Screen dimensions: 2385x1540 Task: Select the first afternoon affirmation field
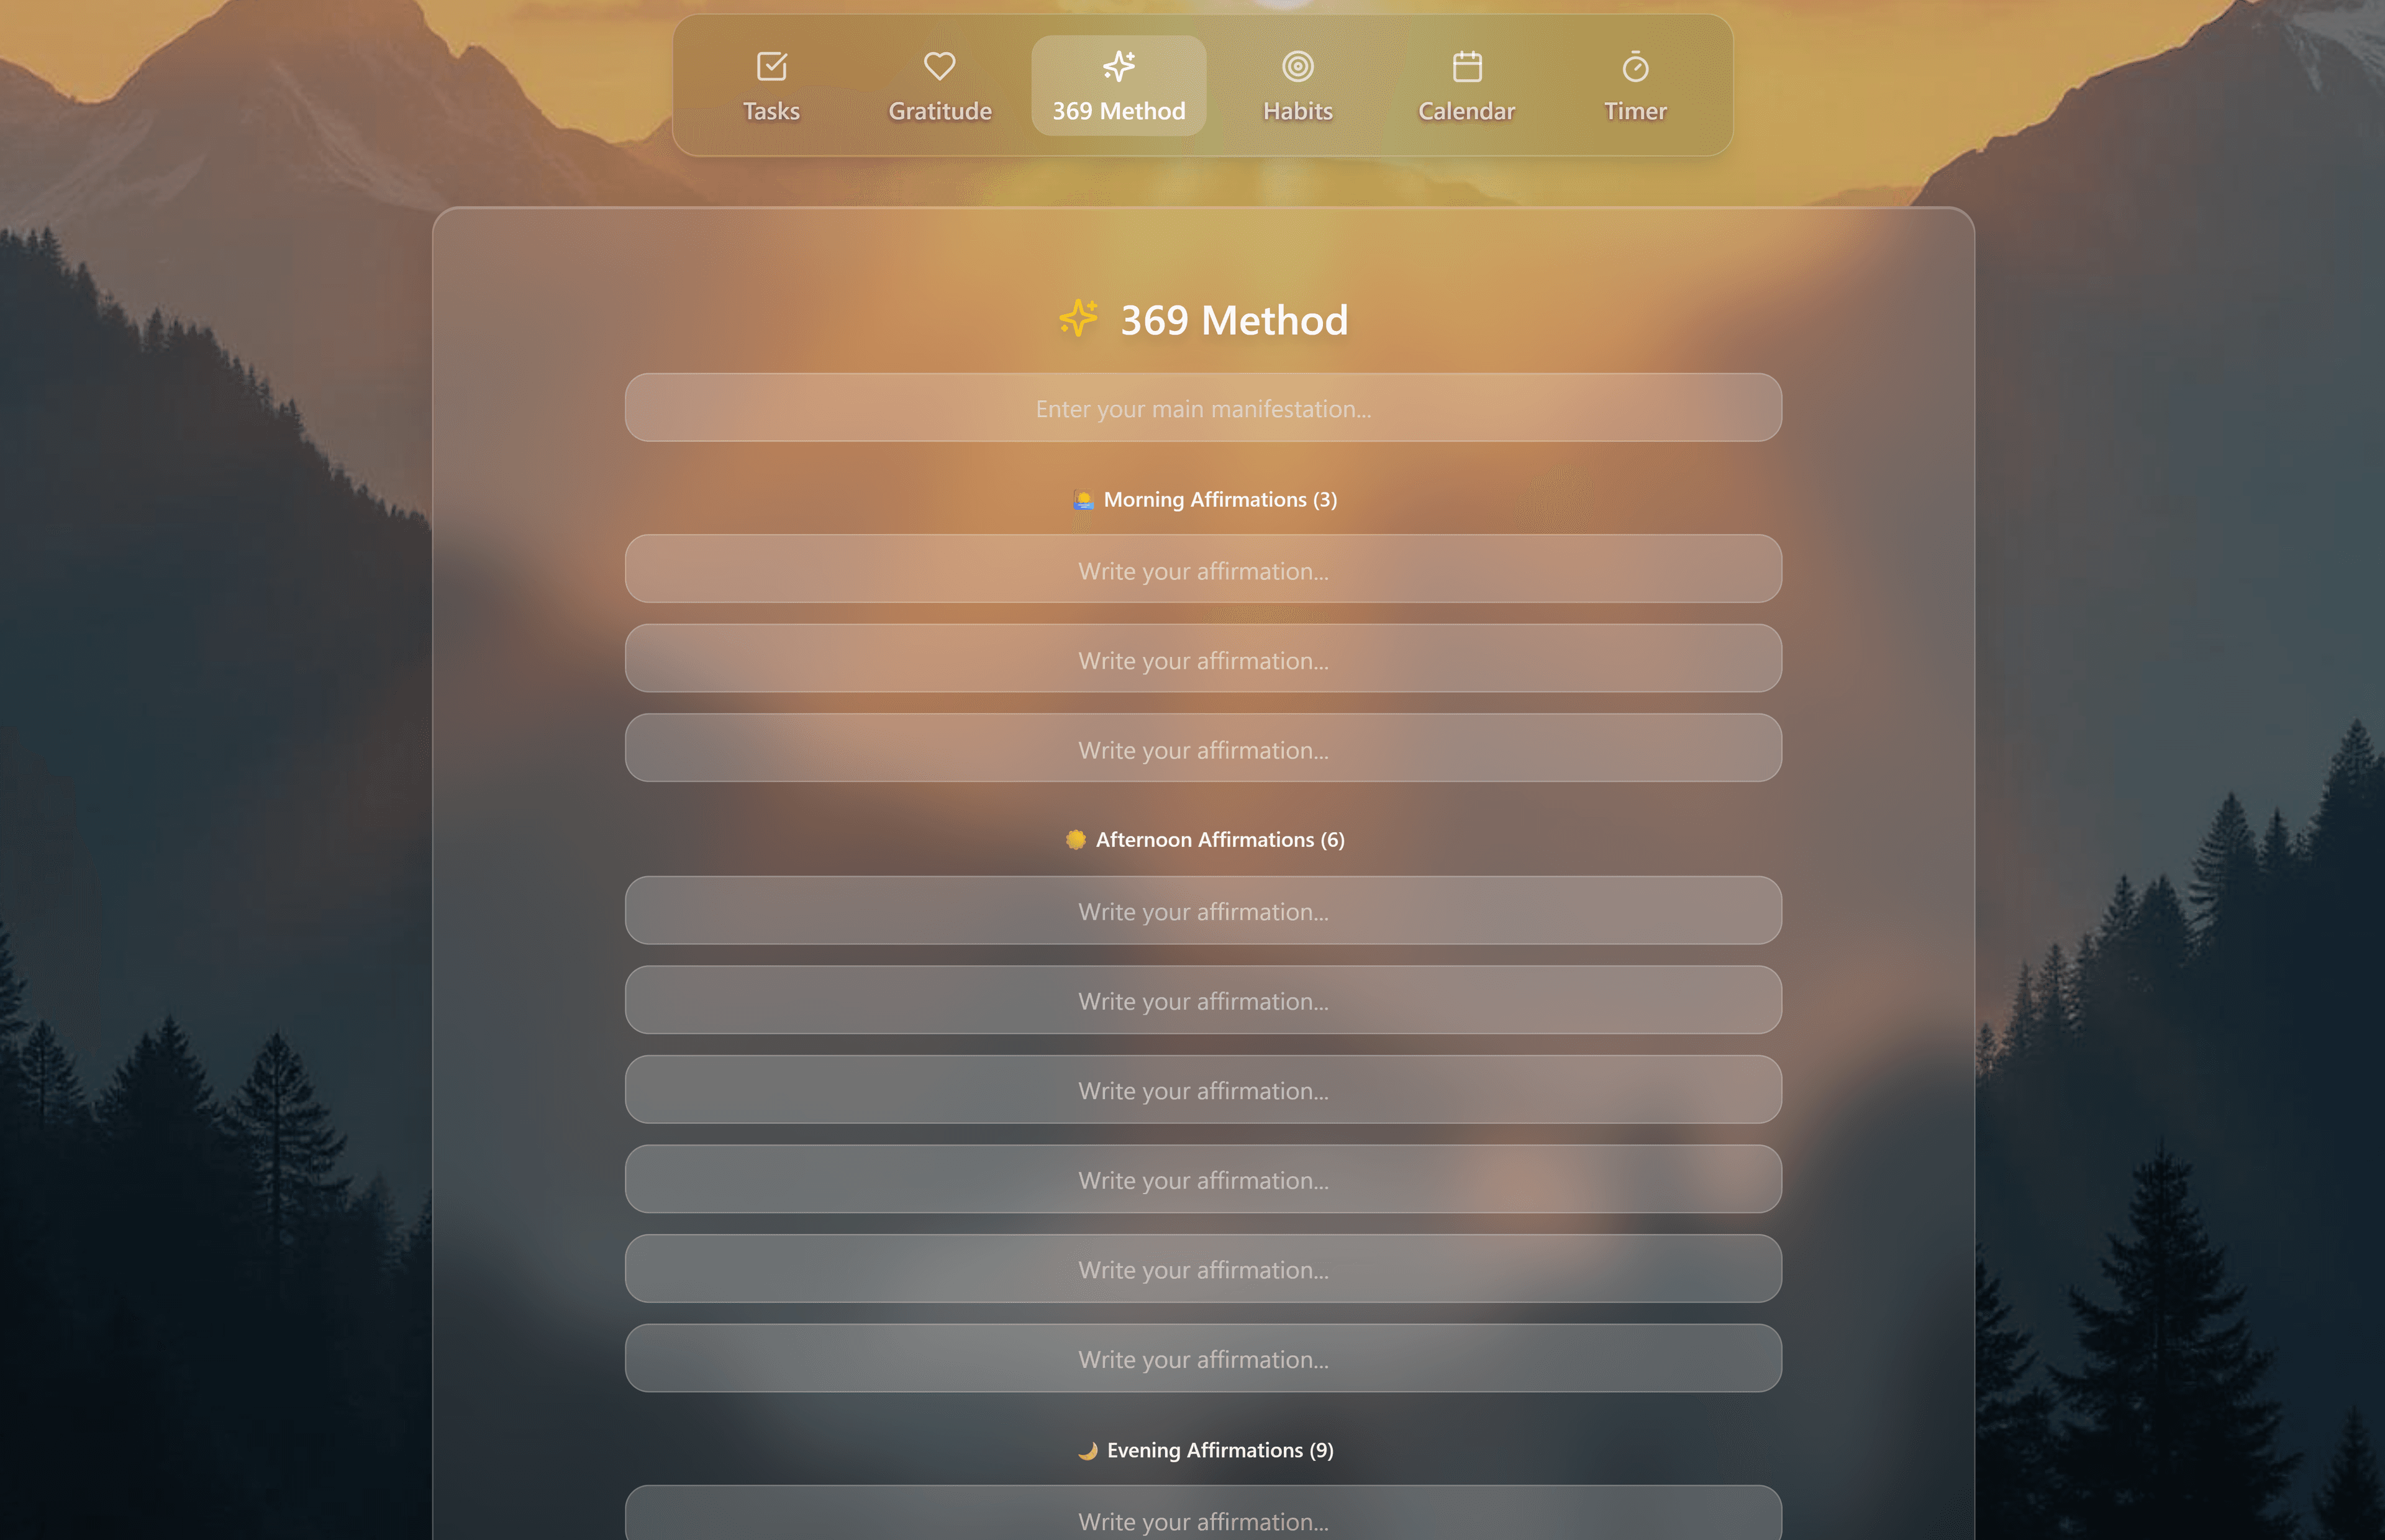pos(1203,911)
